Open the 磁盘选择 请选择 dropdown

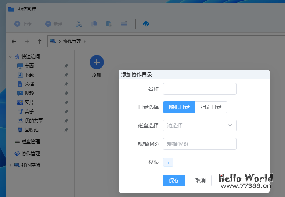tap(200, 125)
